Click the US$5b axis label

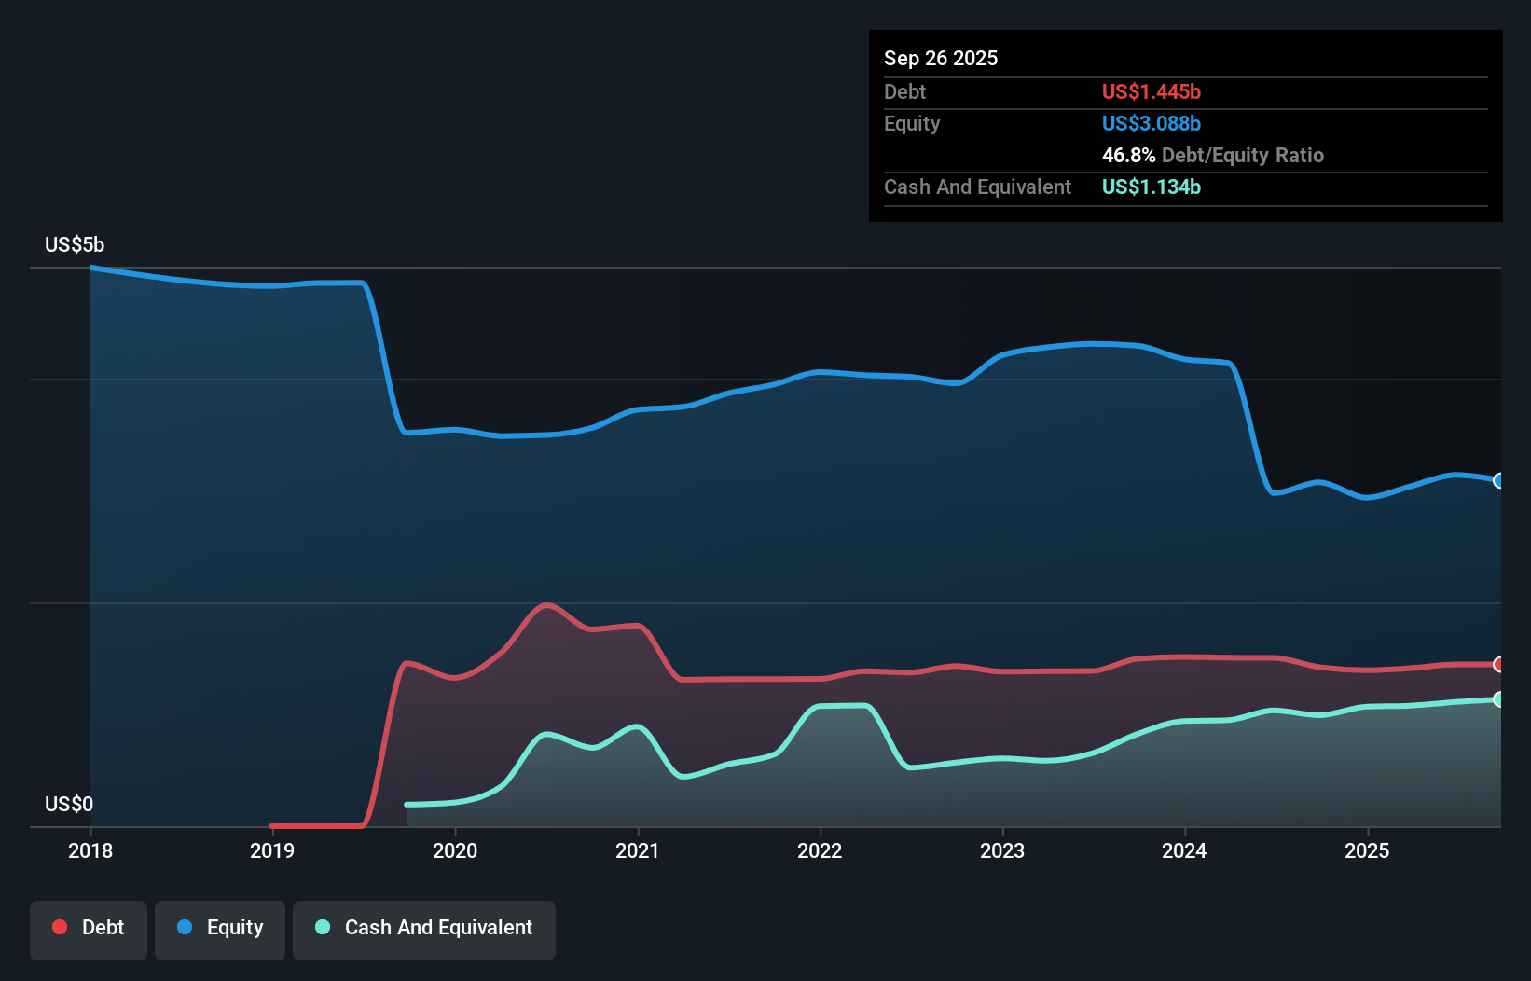click(x=75, y=244)
